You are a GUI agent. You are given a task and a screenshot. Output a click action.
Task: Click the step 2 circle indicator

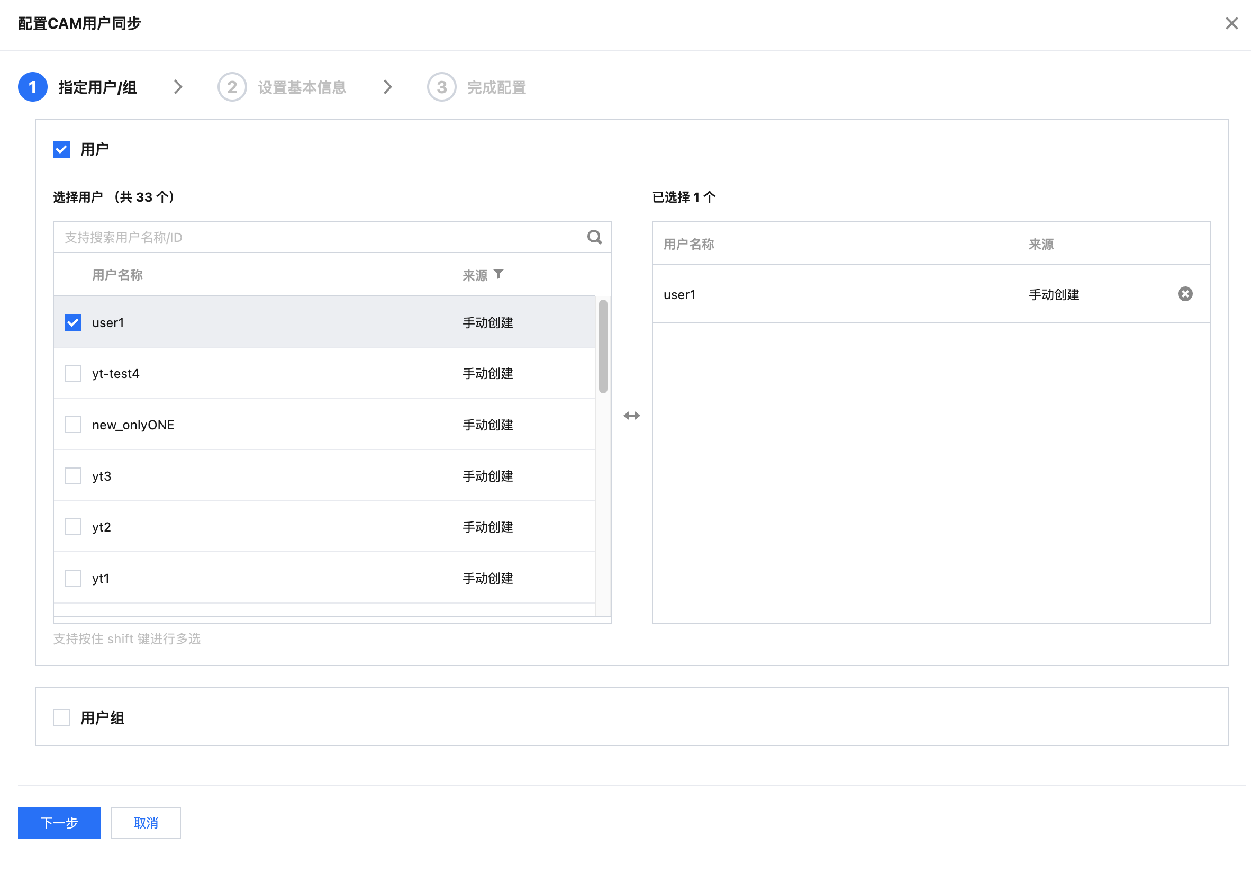(x=232, y=87)
